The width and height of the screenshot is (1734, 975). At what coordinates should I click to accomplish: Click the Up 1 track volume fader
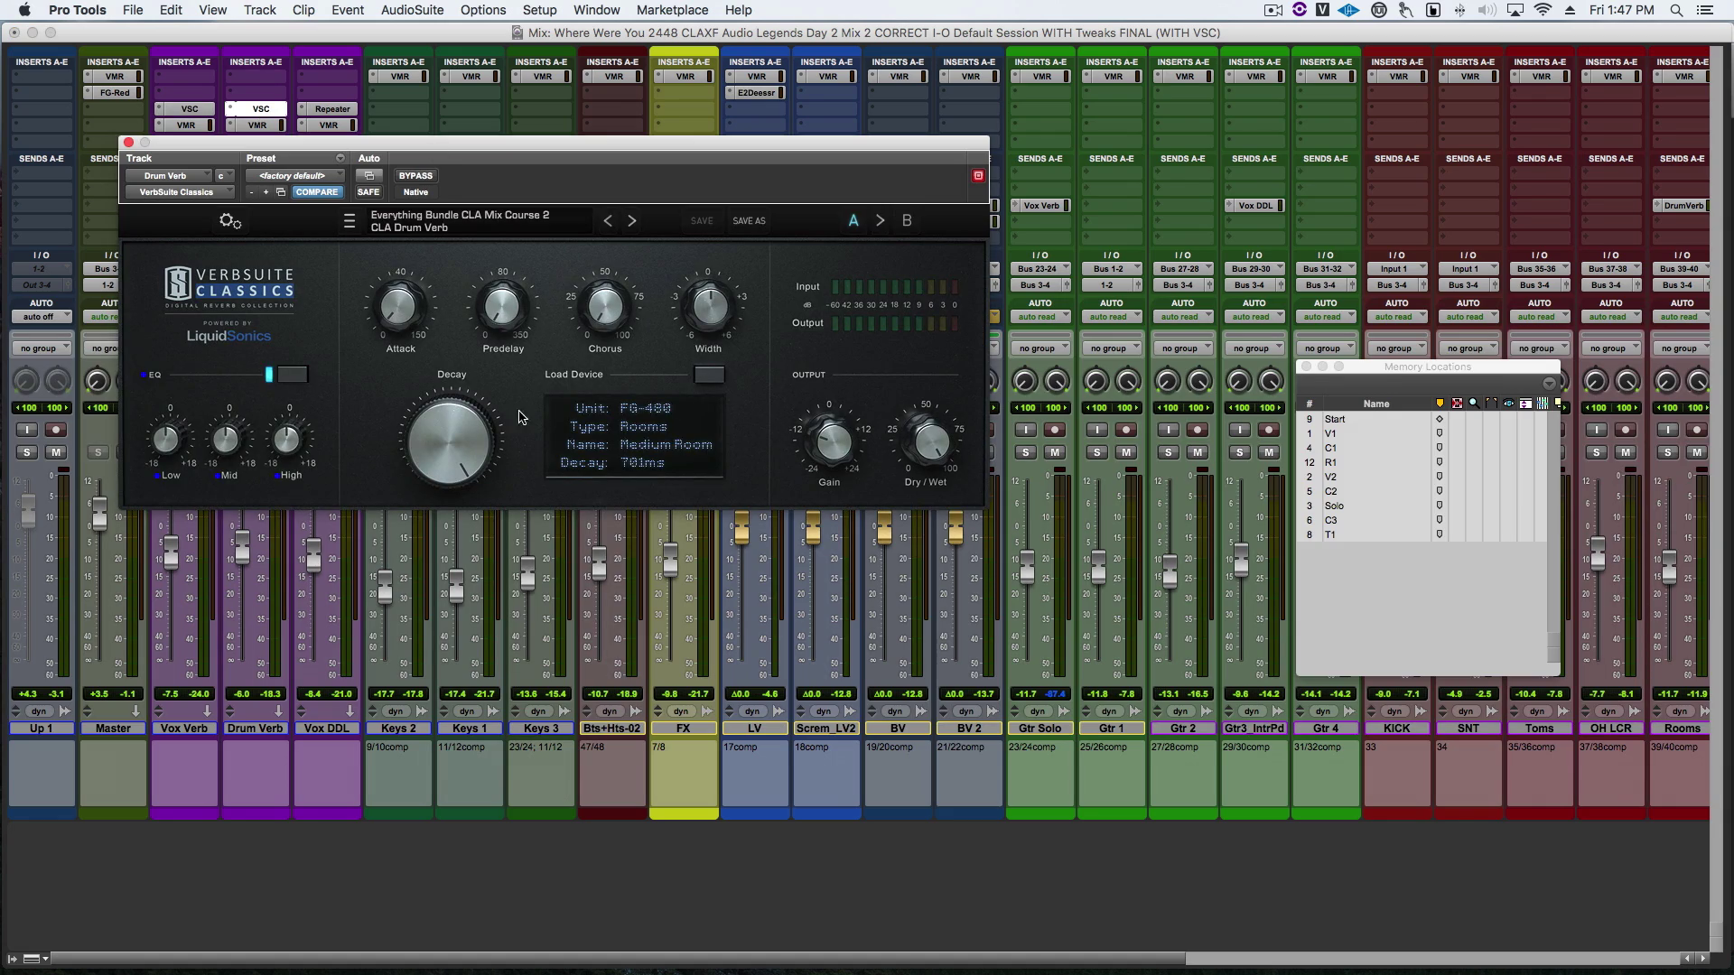point(28,510)
